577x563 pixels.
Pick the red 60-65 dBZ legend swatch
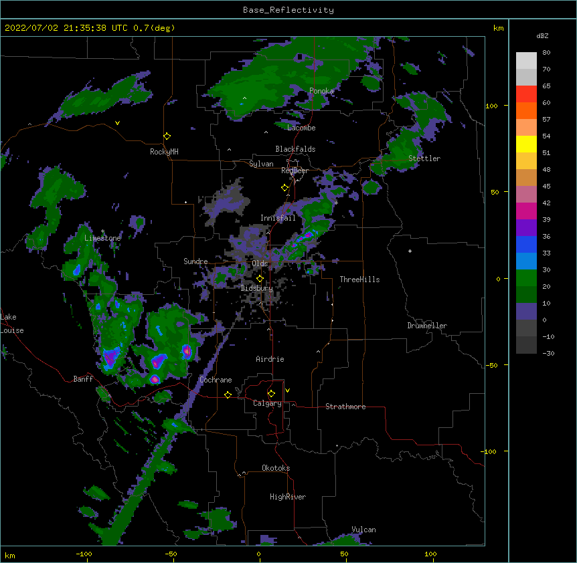[526, 94]
